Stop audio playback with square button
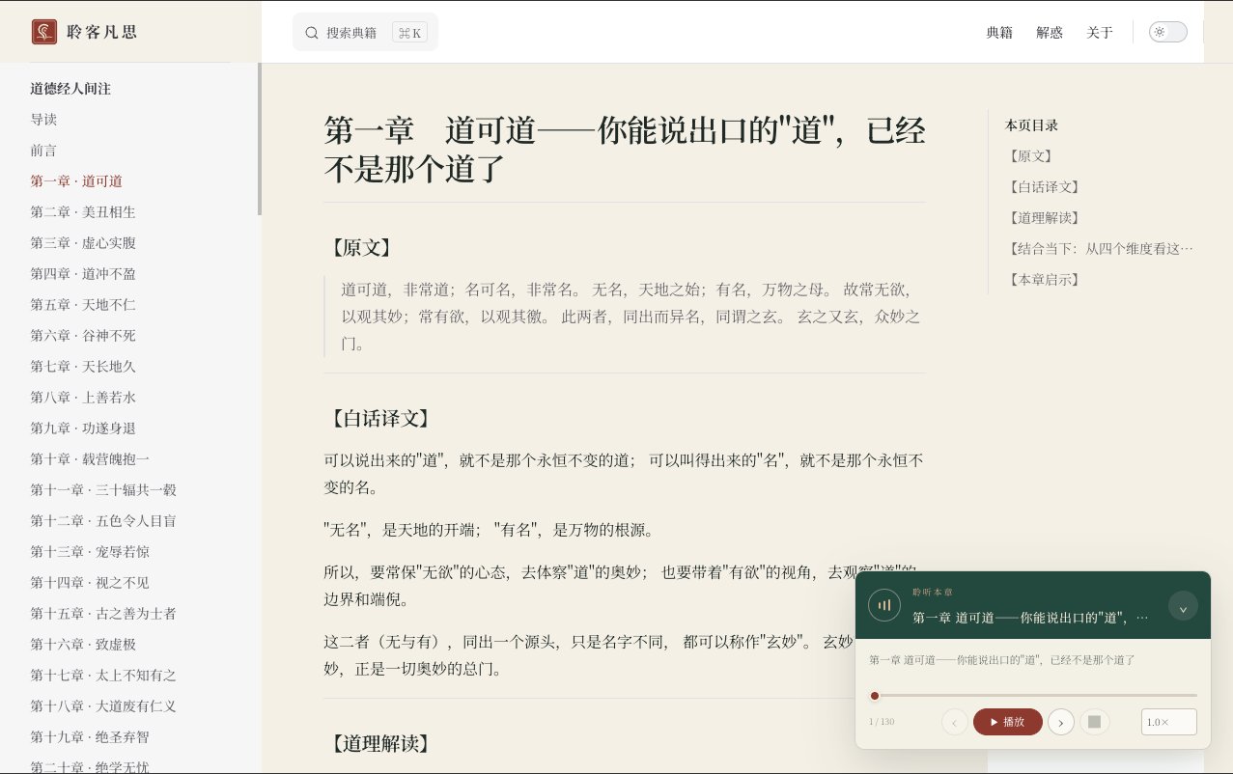This screenshot has width=1233, height=774. pos(1095,722)
